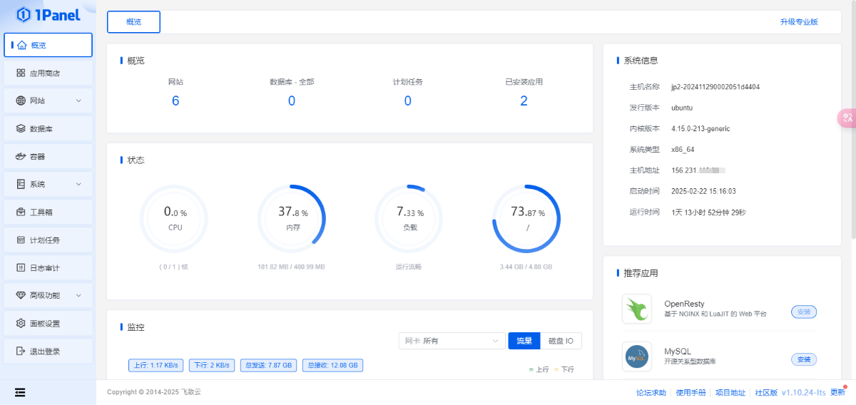856x405 pixels.
Task: Click the App Store (应用商店) grid icon
Action: (x=21, y=73)
